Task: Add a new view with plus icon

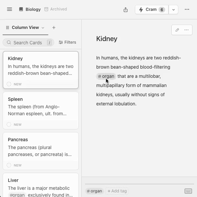Action: click(x=54, y=28)
